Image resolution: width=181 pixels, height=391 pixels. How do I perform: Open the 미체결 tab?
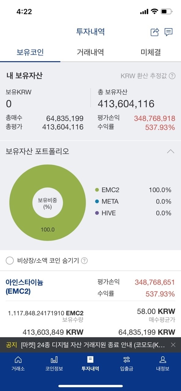pos(151,52)
